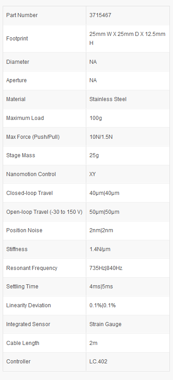173x380 pixels.
Task: Click the Footprint row label
Action: click(x=17, y=39)
